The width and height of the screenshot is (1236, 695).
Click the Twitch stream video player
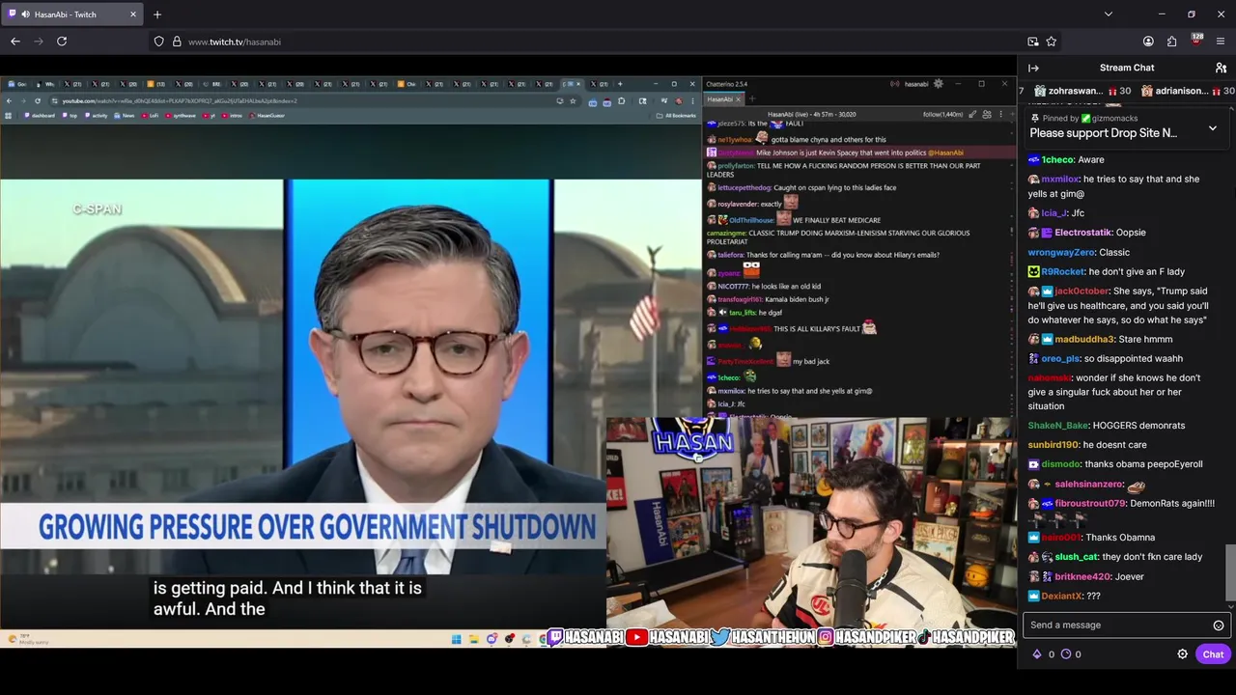508,361
